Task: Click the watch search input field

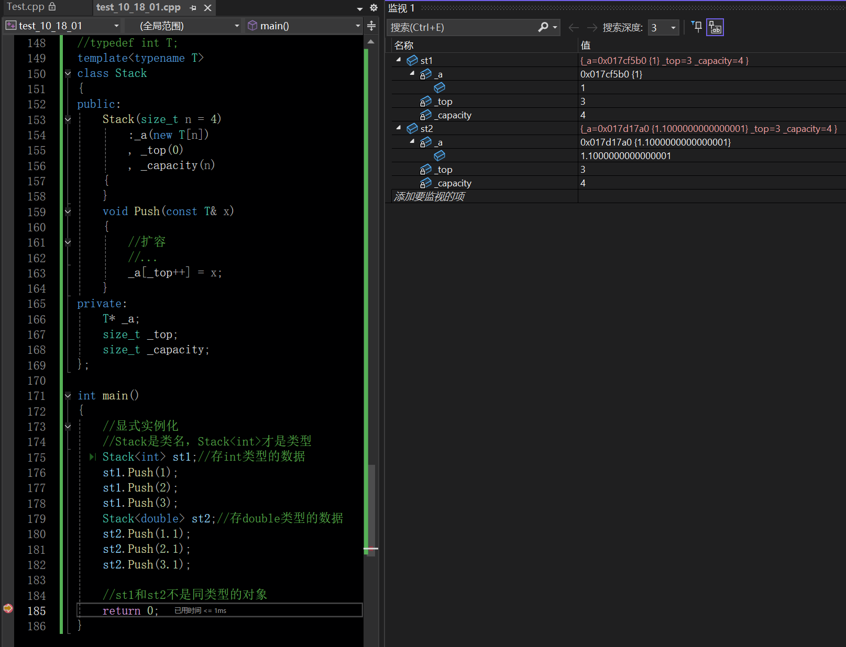Action: [461, 27]
